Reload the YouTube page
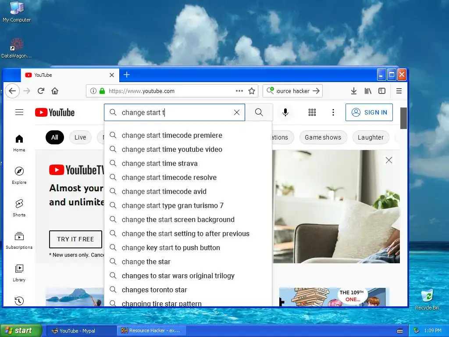 pos(41,91)
